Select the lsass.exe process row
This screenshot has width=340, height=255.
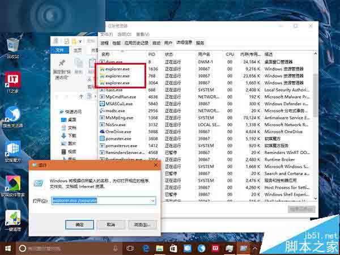click(205, 90)
